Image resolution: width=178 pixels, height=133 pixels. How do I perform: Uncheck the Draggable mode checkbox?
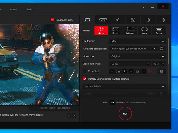(x=52, y=20)
